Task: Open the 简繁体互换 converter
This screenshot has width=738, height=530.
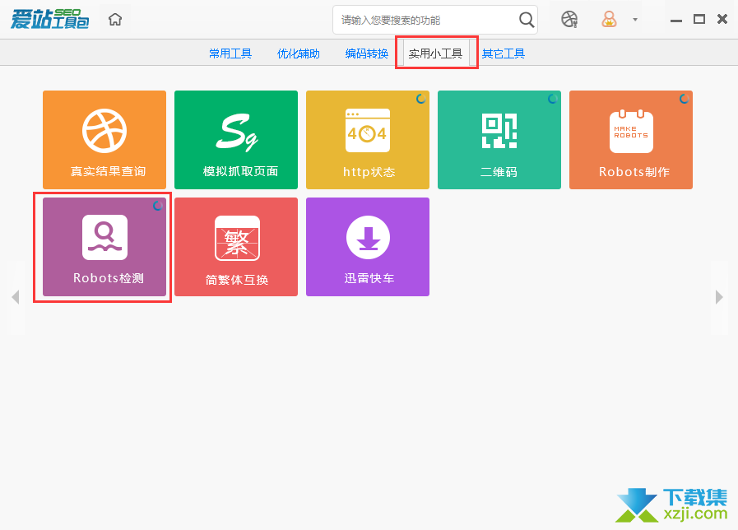Action: (x=236, y=247)
